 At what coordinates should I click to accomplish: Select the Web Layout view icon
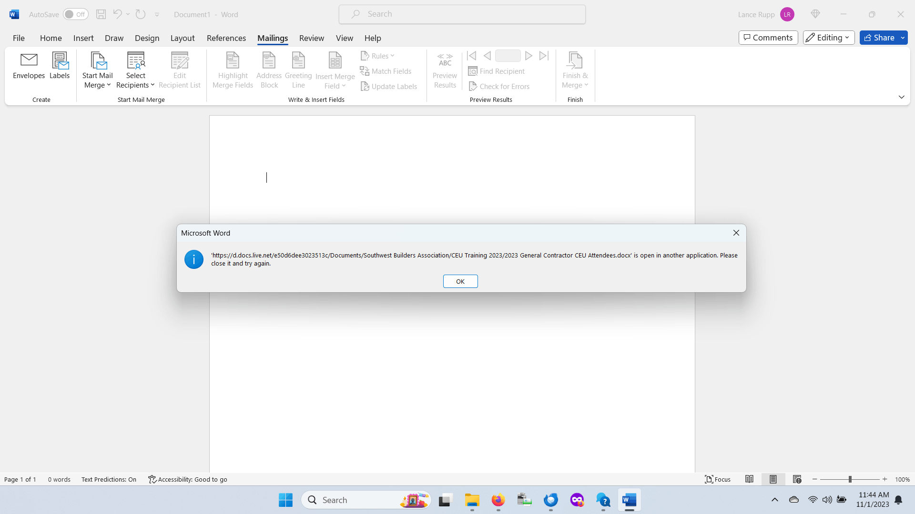coord(797,479)
